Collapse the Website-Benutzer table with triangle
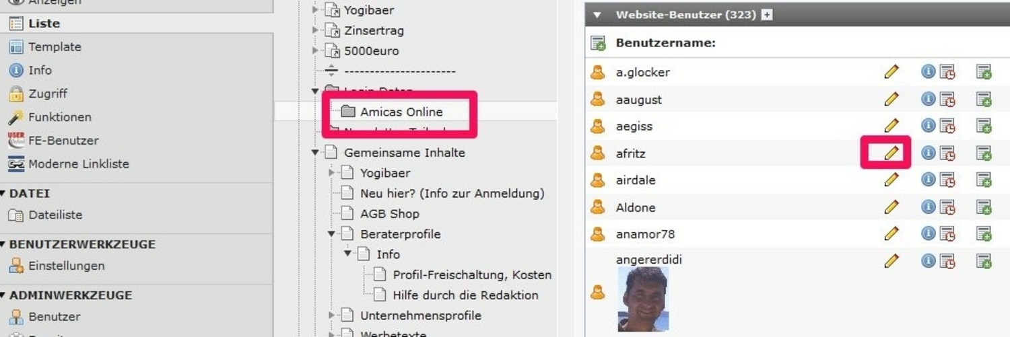The height and width of the screenshot is (337, 1010). (597, 15)
